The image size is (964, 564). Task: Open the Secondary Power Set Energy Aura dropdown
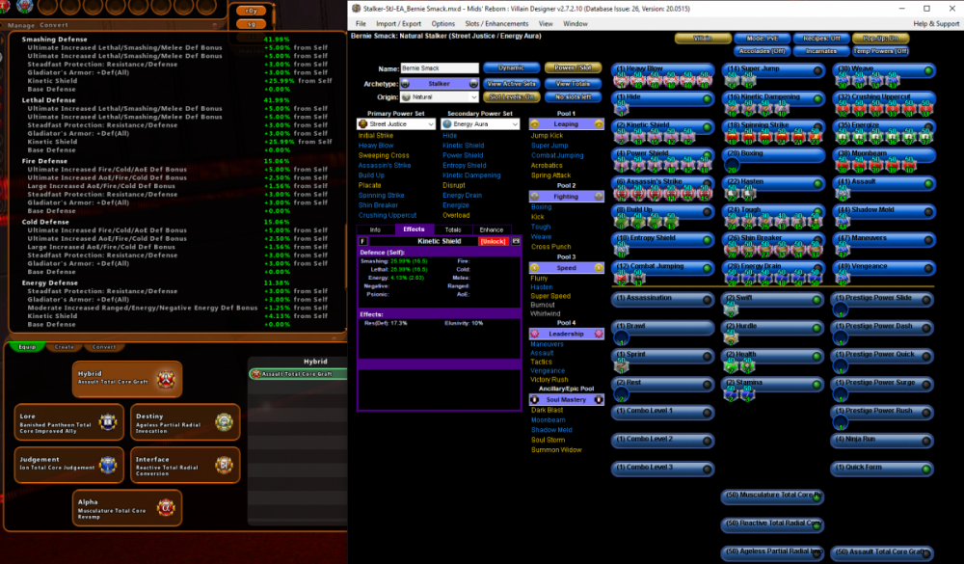481,124
